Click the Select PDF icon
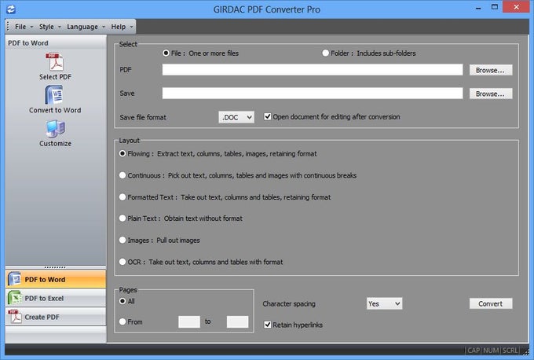The width and height of the screenshot is (534, 360). (55, 62)
